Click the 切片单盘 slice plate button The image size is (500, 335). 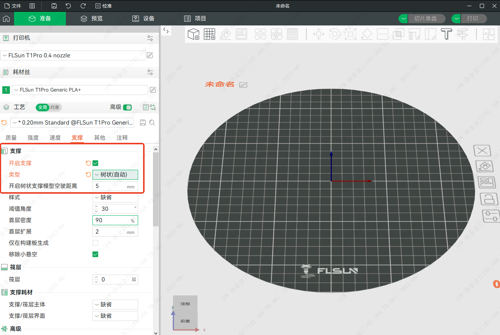click(x=425, y=19)
